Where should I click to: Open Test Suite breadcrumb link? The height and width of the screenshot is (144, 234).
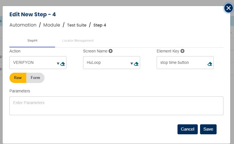pos(77,25)
